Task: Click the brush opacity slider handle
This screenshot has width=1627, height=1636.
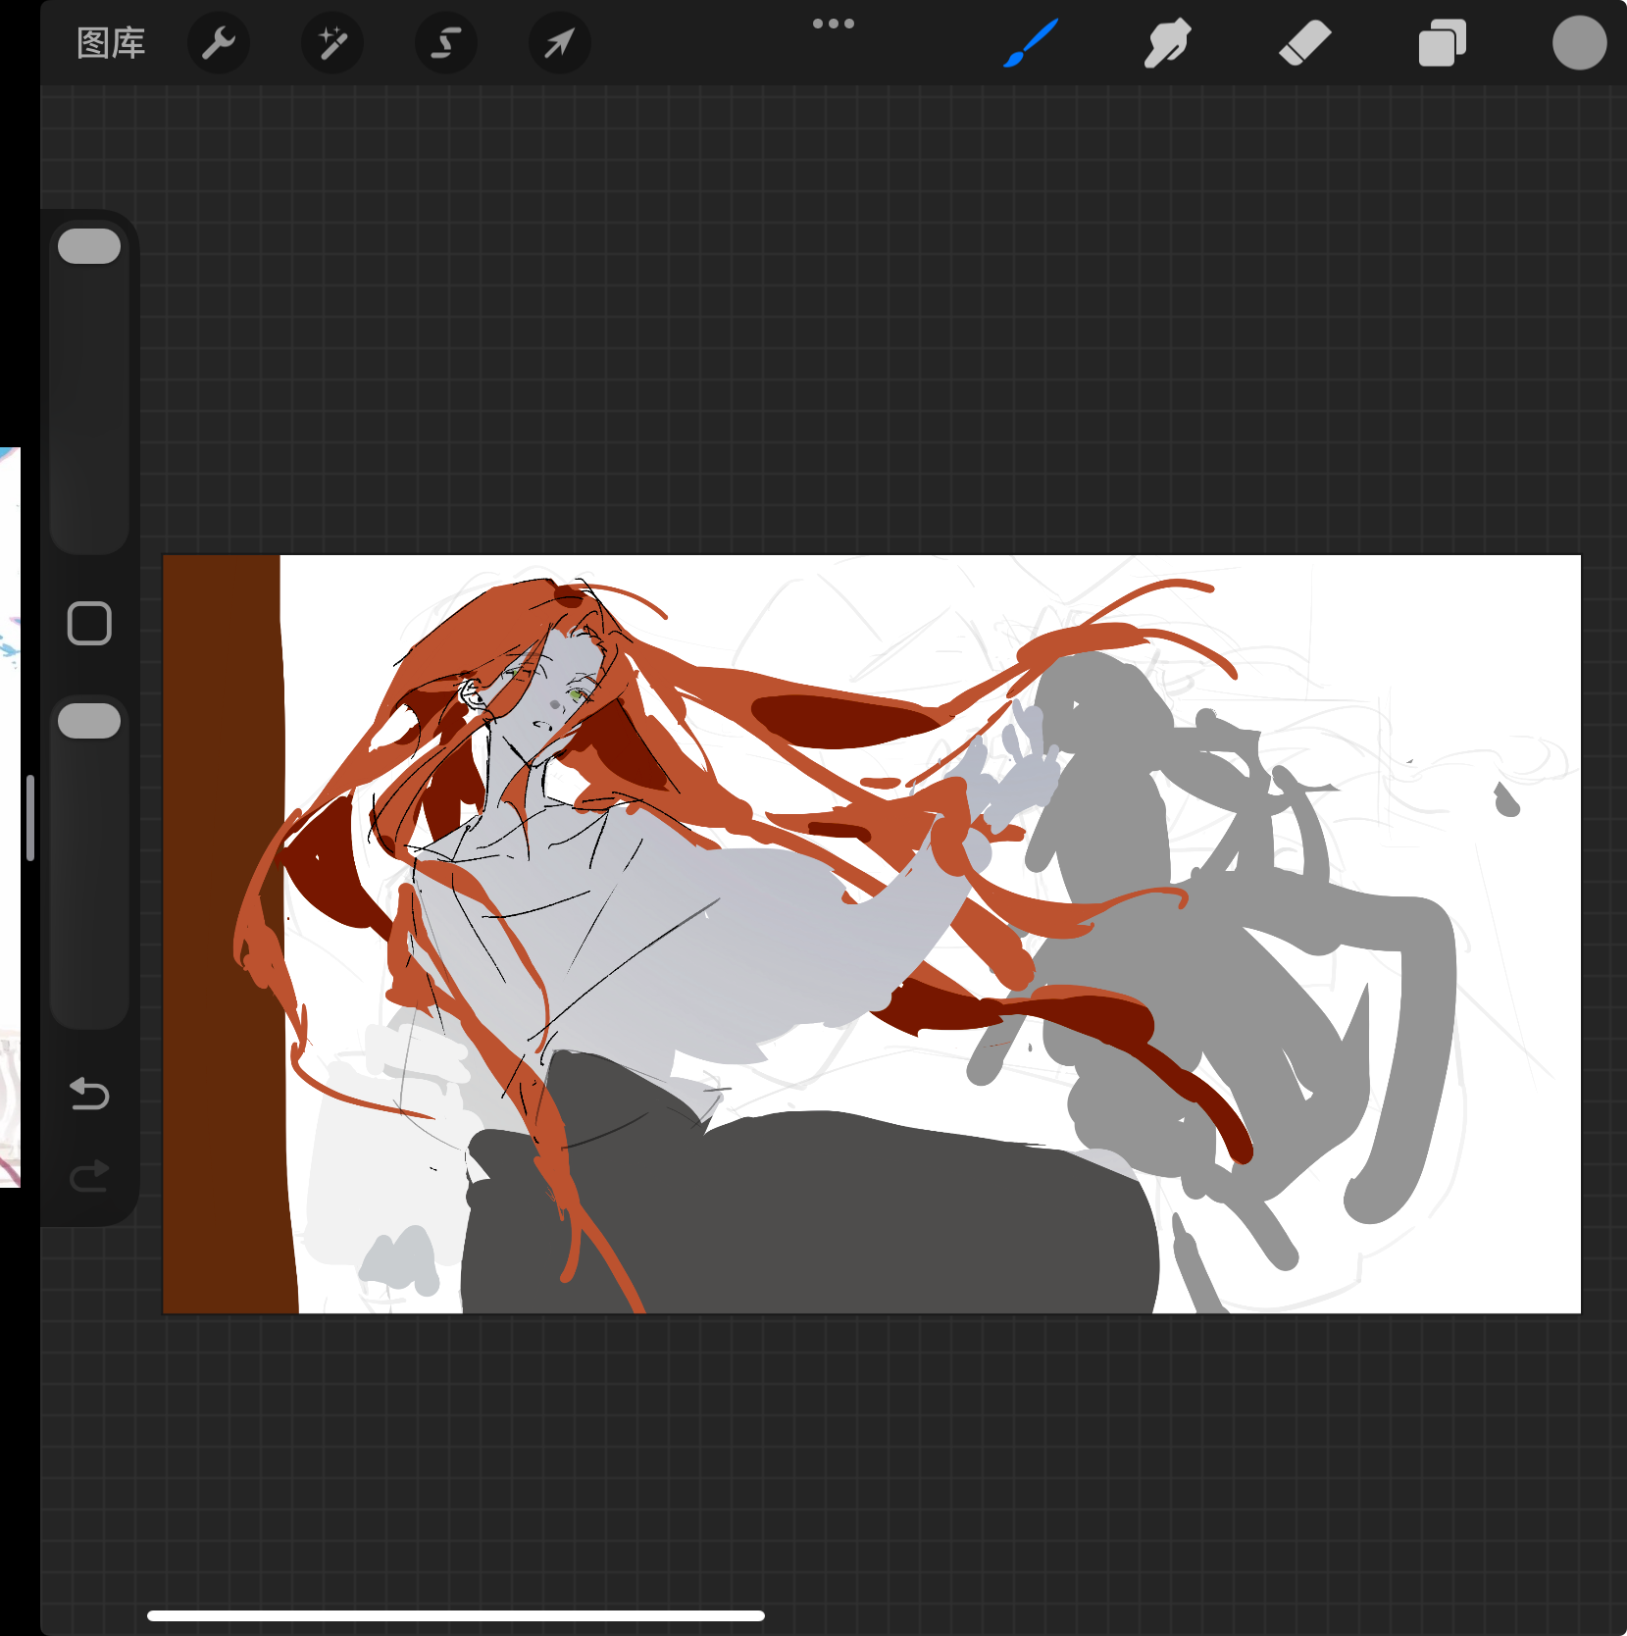Action: (89, 721)
